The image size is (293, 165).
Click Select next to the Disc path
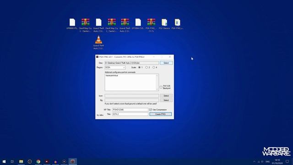166,63
